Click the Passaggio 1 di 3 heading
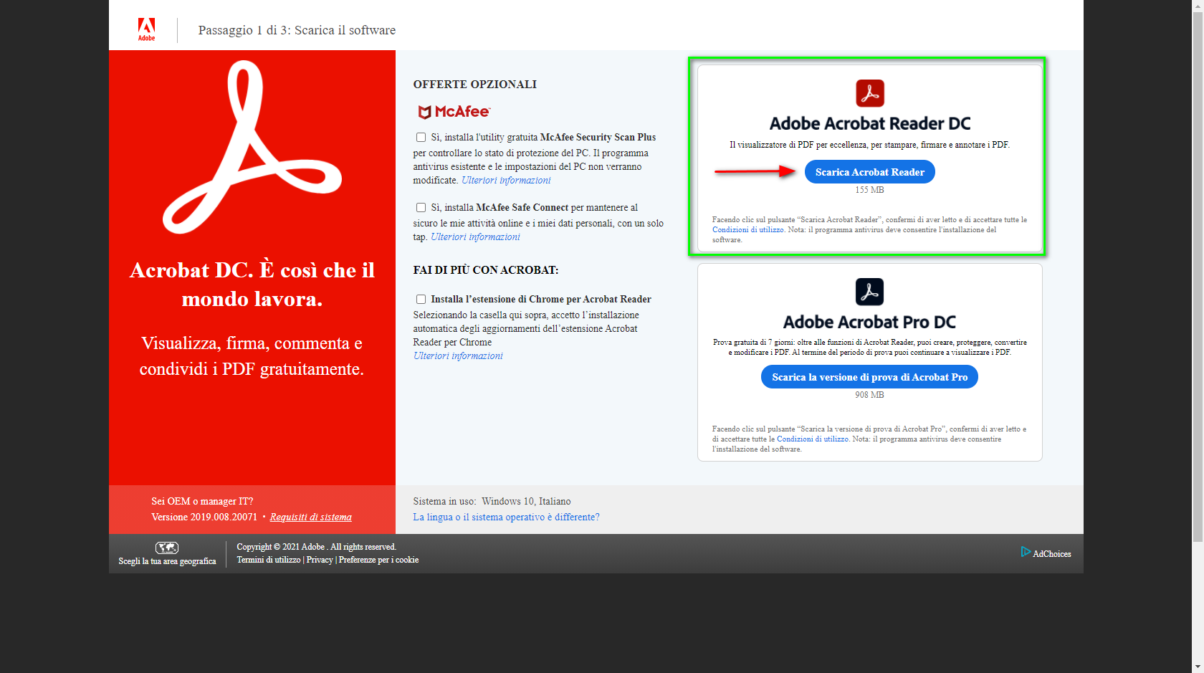This screenshot has width=1204, height=673. pos(297,30)
